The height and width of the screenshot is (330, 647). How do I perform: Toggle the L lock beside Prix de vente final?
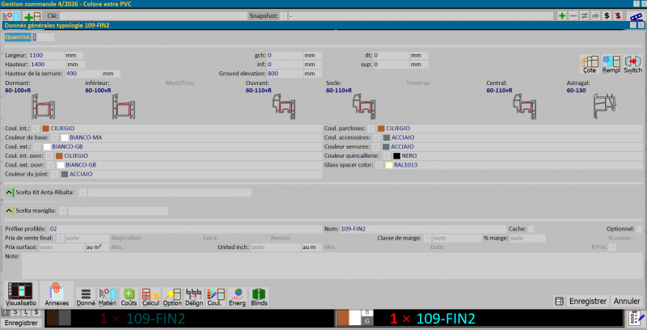[x=60, y=238]
